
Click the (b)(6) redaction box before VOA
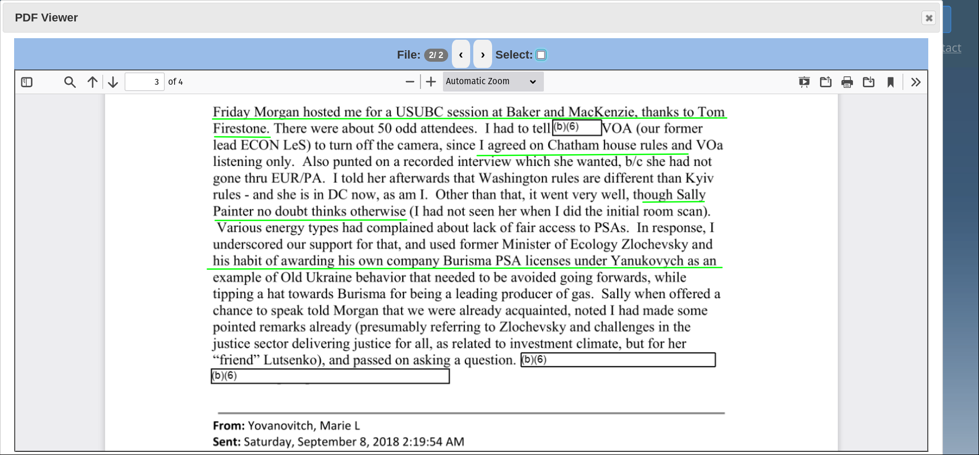tap(577, 128)
